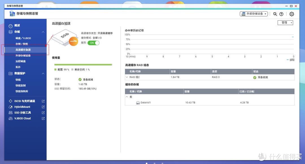Collapse the 数据保护 sidebar section
This screenshot has width=305, height=164.
[x=43, y=73]
